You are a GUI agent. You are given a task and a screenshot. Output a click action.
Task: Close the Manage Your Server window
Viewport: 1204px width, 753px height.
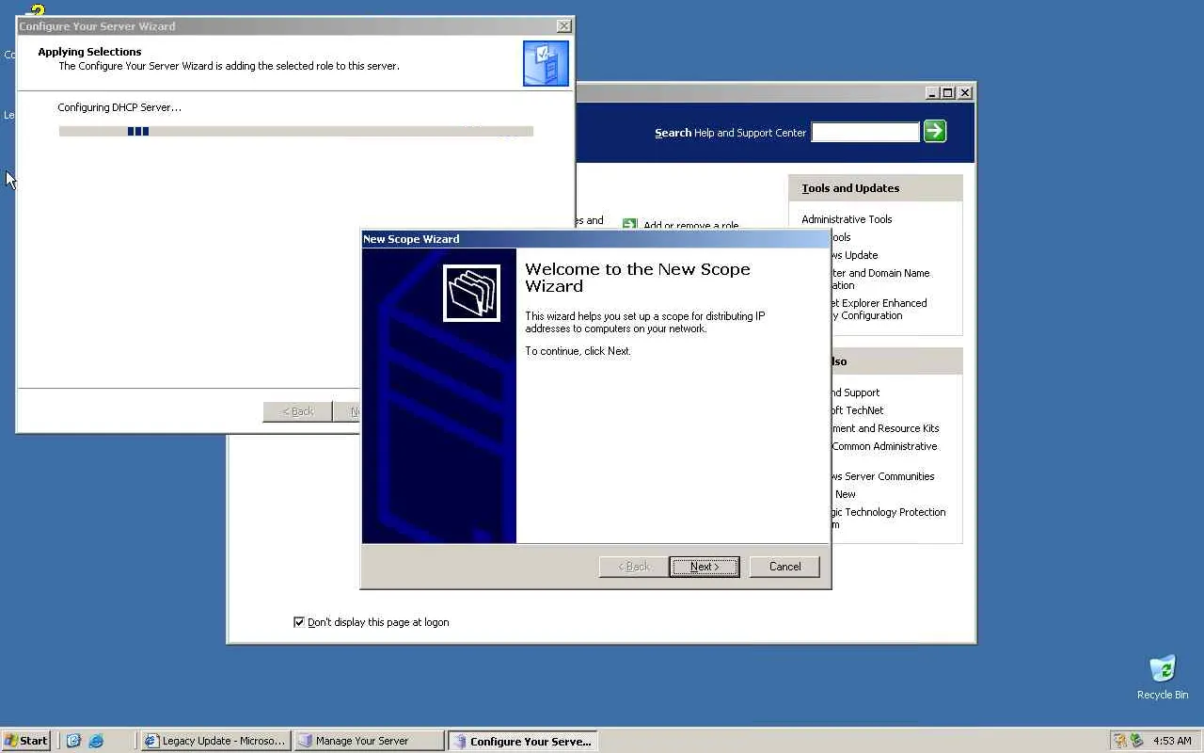(x=965, y=92)
